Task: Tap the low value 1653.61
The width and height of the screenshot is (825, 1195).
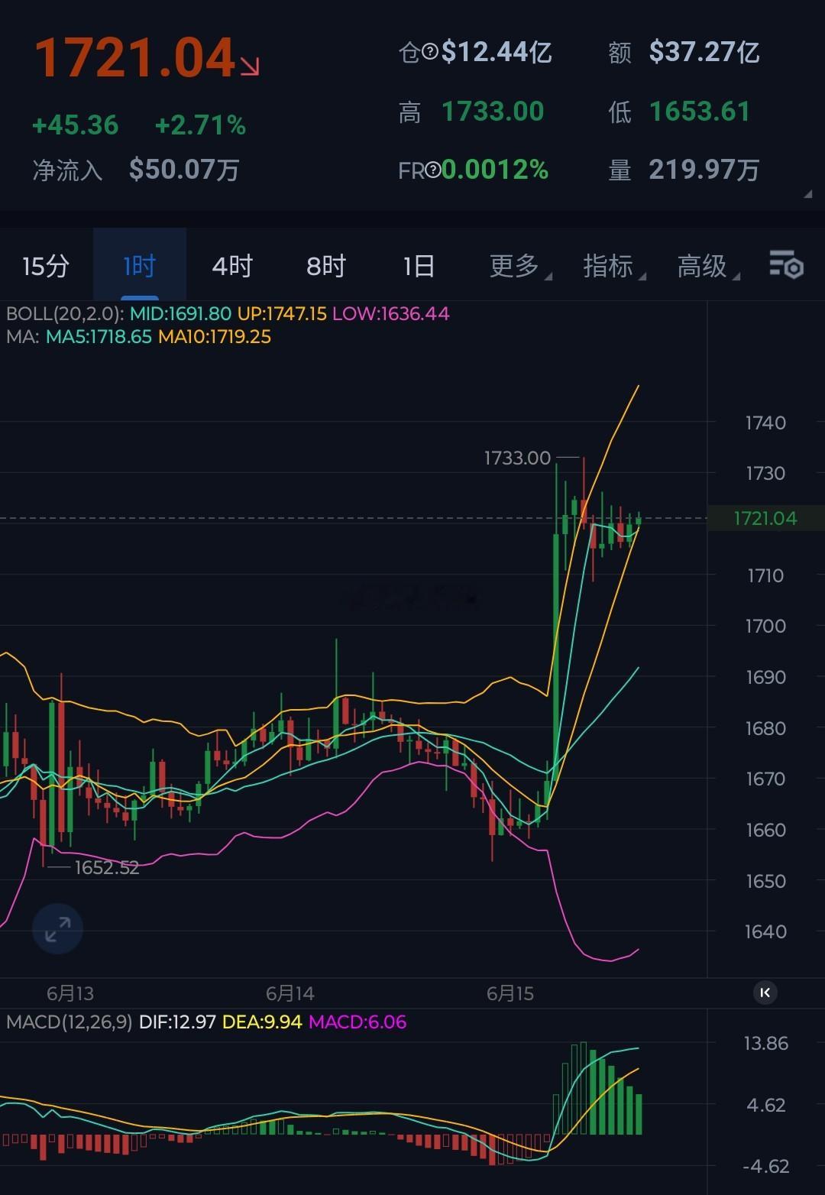Action: tap(700, 112)
